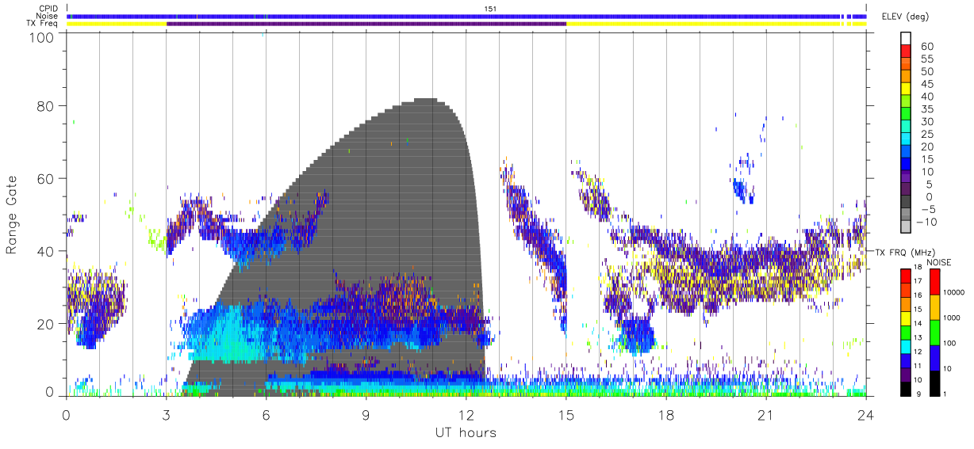The height and width of the screenshot is (449, 974).
Task: Click the 80 tick label on the Range Gate axis
Action: pyautogui.click(x=47, y=106)
